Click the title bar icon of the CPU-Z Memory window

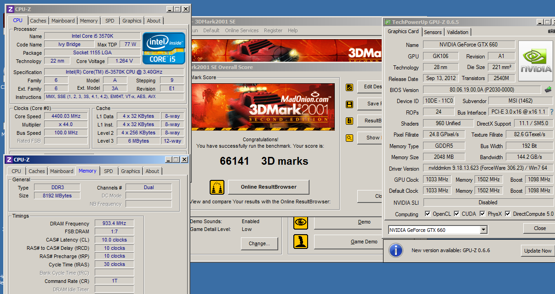(9, 160)
